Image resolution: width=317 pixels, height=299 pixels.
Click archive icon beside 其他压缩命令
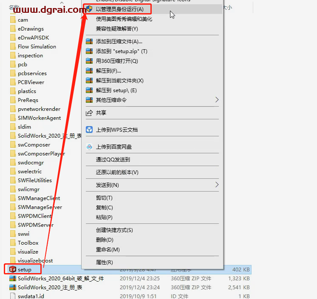click(89, 100)
